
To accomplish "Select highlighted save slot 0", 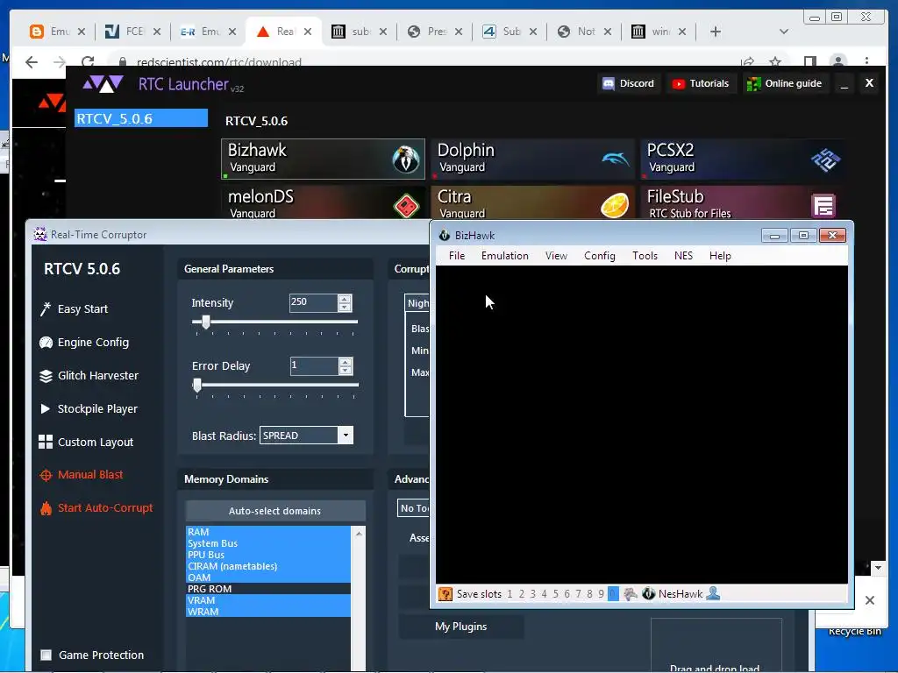I will (613, 594).
